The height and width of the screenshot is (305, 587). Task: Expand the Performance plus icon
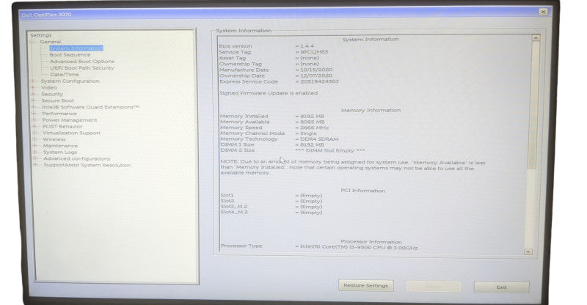34,114
